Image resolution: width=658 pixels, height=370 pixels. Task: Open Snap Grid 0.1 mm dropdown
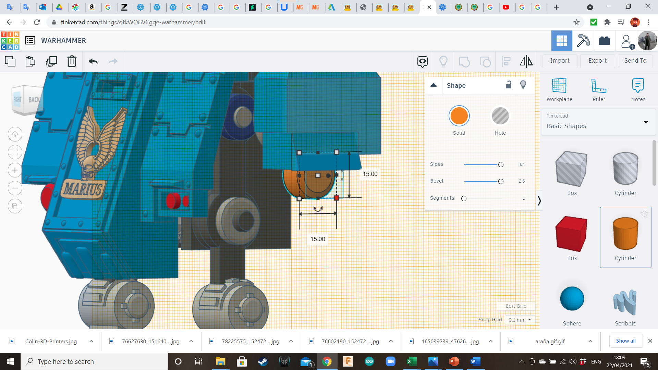click(520, 320)
